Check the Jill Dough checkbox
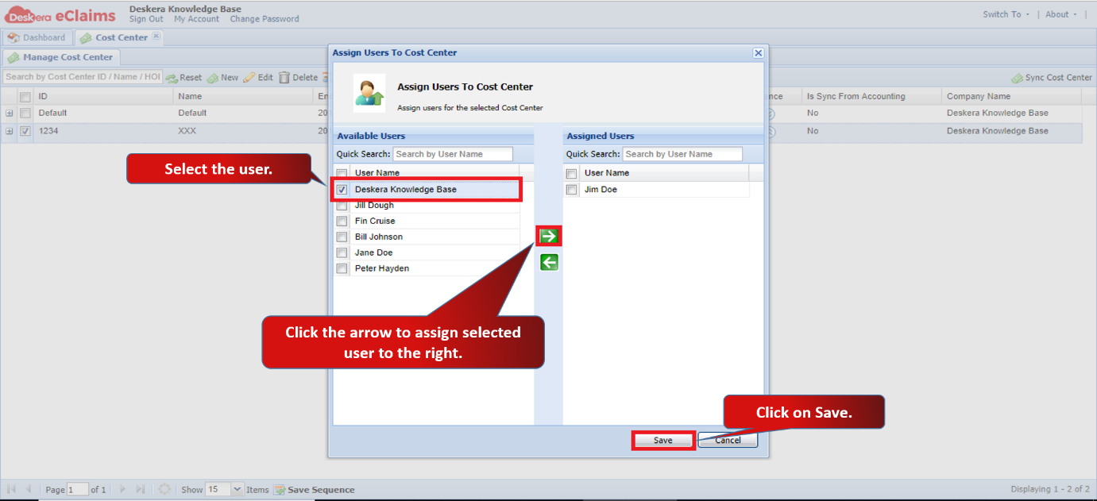The height and width of the screenshot is (501, 1097). [x=342, y=206]
